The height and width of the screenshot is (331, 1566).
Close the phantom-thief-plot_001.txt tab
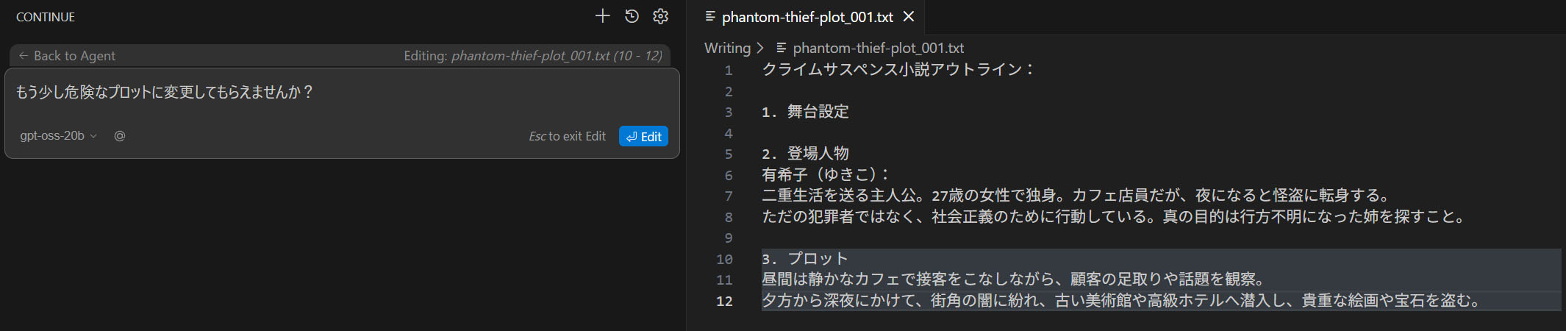click(909, 16)
